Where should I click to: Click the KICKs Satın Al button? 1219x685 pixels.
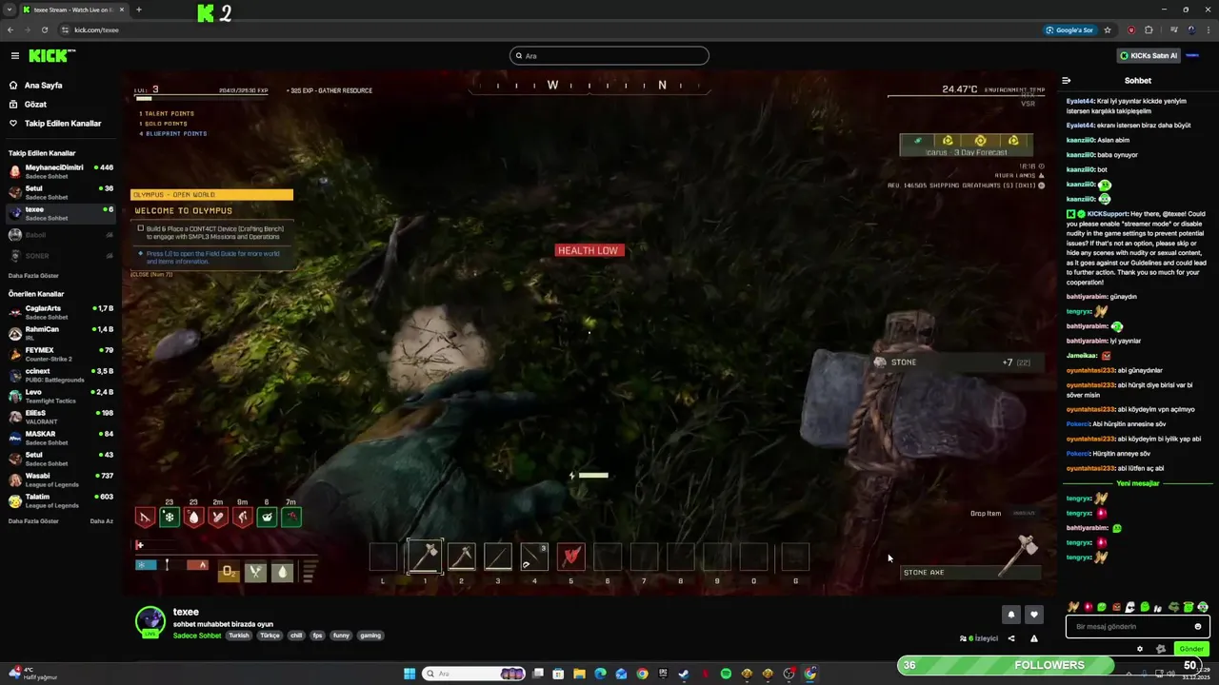pyautogui.click(x=1149, y=56)
